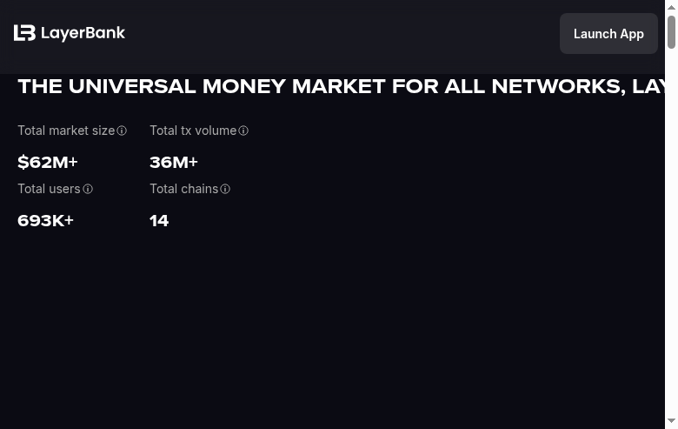The image size is (678, 429).
Task: Click the 693K+ users value
Action: pyautogui.click(x=45, y=221)
